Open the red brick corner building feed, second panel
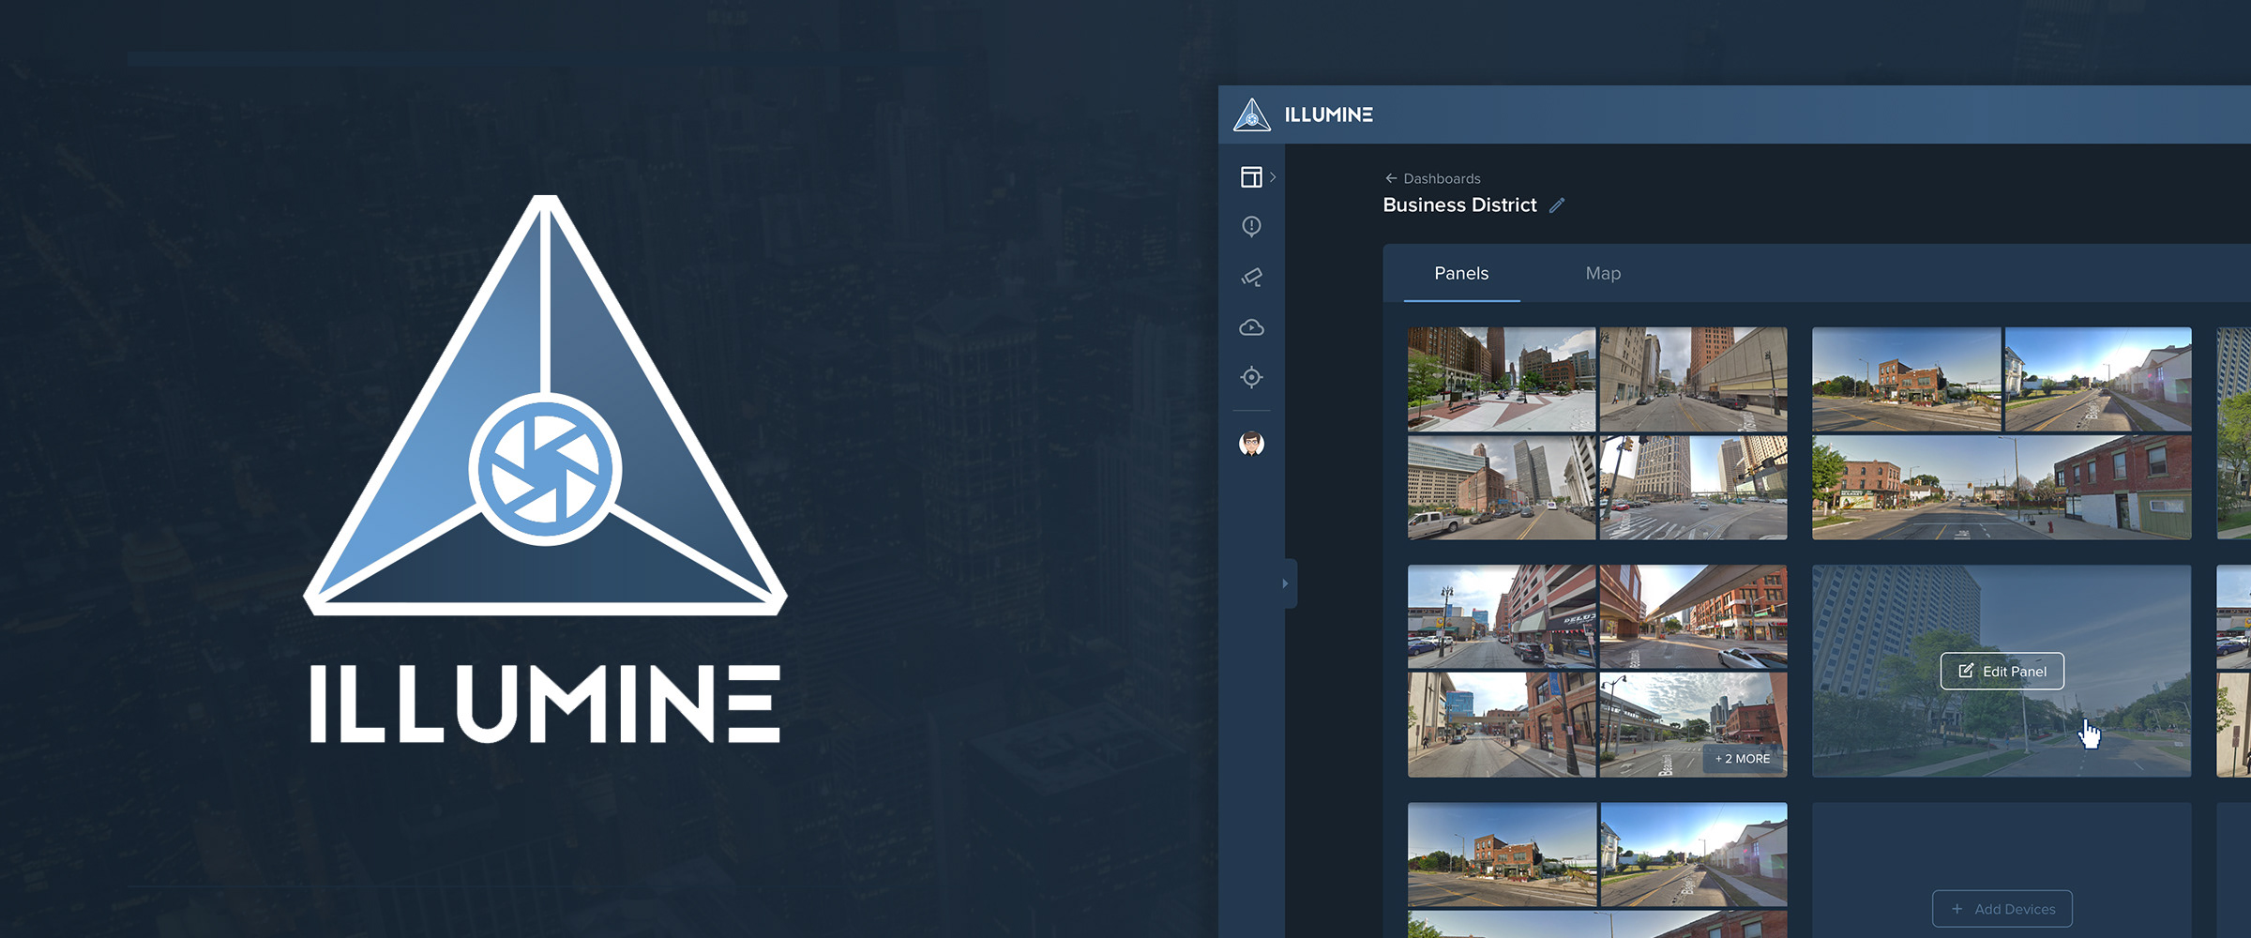This screenshot has height=938, width=2251. 1906,379
